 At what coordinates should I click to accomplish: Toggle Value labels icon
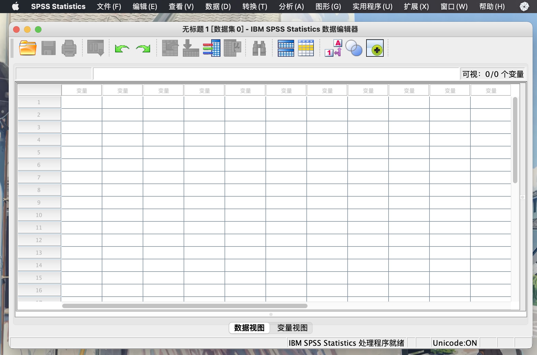[x=333, y=48]
